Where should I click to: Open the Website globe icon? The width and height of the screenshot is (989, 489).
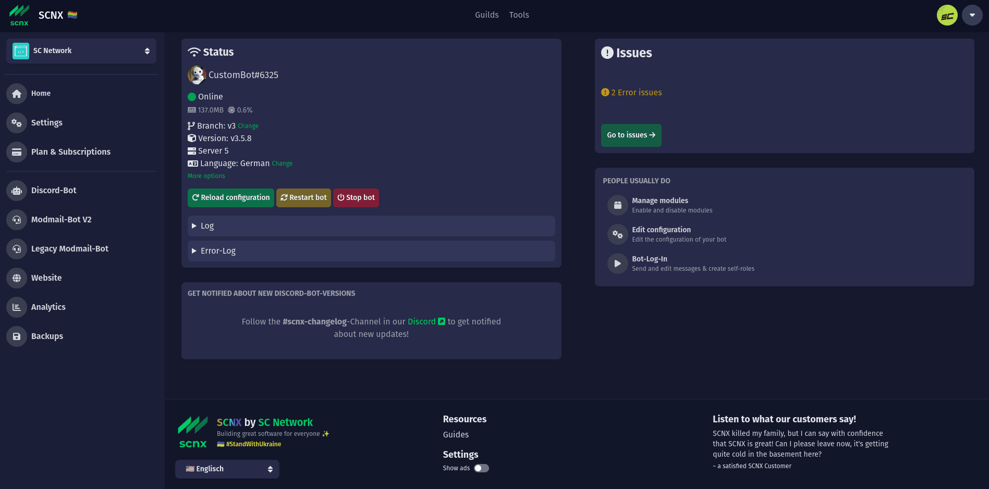[17, 278]
